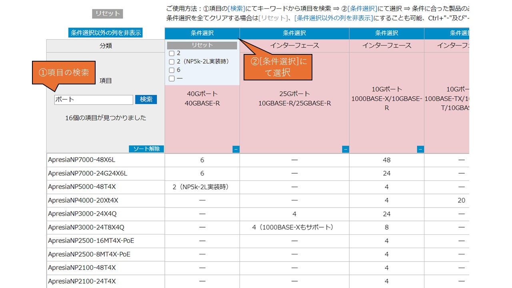Image resolution: width=512 pixels, height=288 pixels.
Task: Check the "6" filter checkbox
Action: click(172, 70)
